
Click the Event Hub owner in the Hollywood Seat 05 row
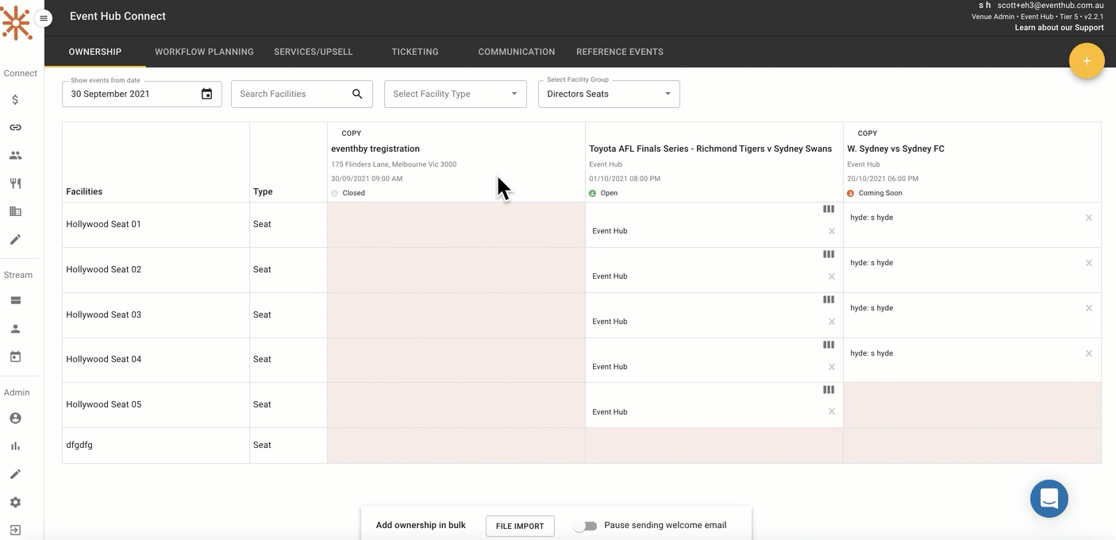pos(610,412)
